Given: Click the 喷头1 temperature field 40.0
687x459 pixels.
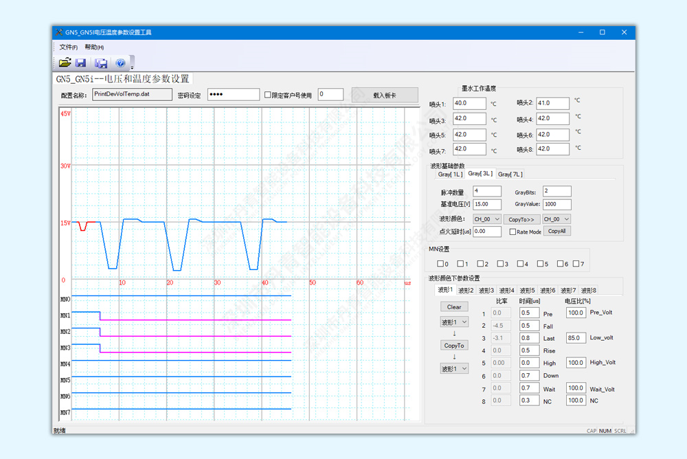Looking at the screenshot, I should pyautogui.click(x=469, y=104).
